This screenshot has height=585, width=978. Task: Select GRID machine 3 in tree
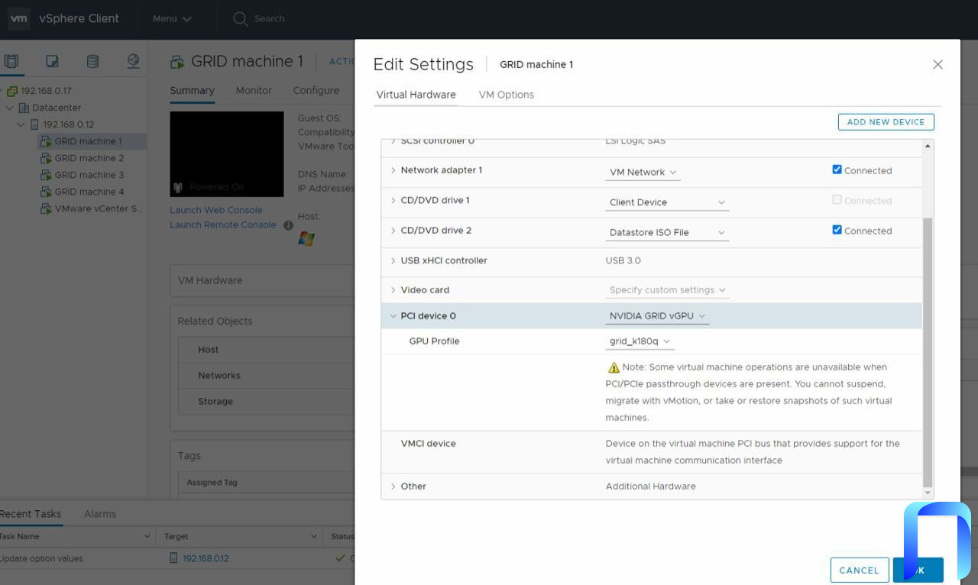point(89,175)
